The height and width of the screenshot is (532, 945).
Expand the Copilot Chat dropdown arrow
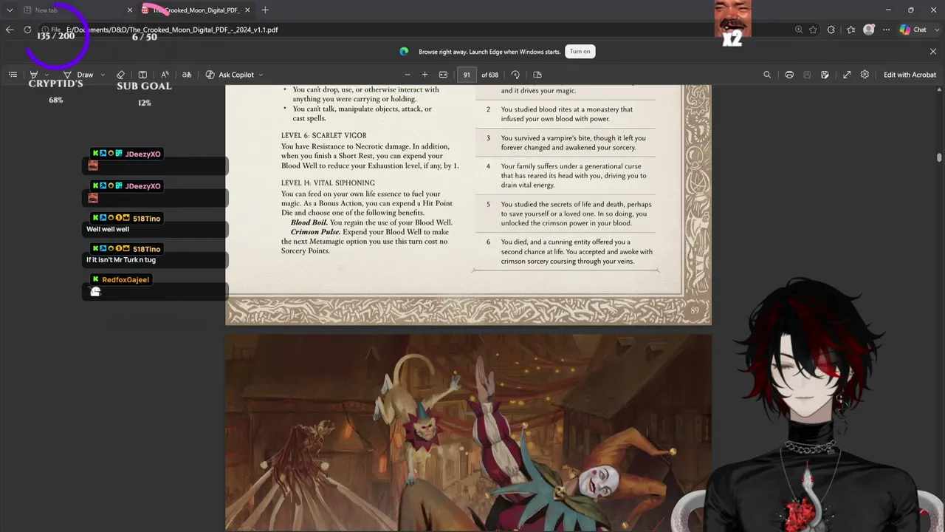tap(936, 30)
